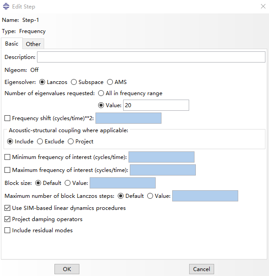Choose the AMS eigensolver

pos(110,82)
